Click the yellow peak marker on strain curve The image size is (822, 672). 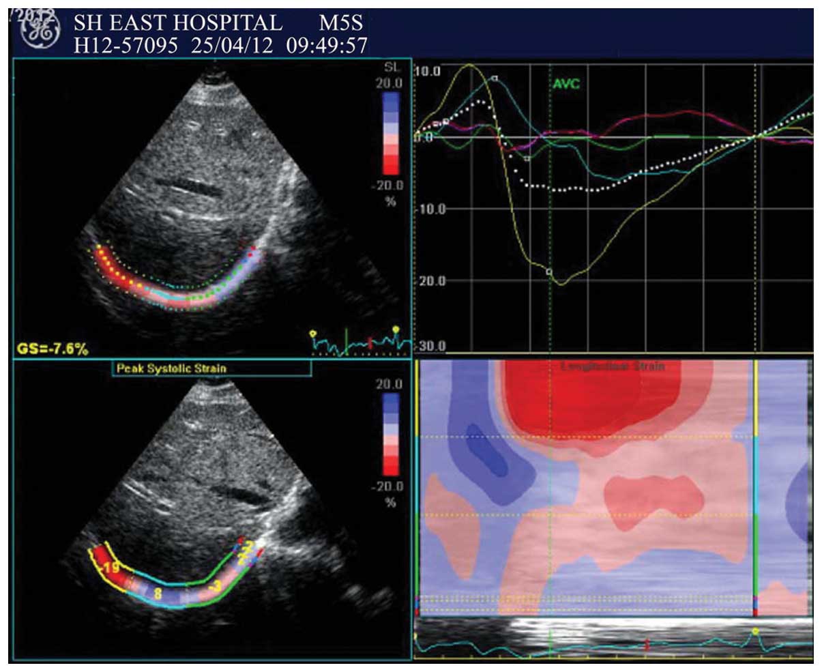[x=549, y=272]
